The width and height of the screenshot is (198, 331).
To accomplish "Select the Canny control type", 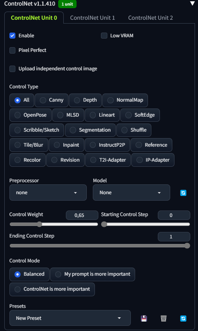I will coord(52,100).
